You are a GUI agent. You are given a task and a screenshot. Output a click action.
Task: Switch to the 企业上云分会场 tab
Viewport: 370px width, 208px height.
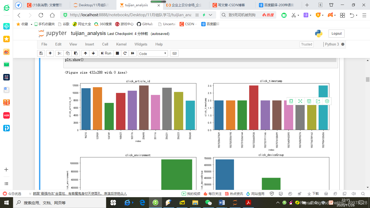click(x=186, y=5)
